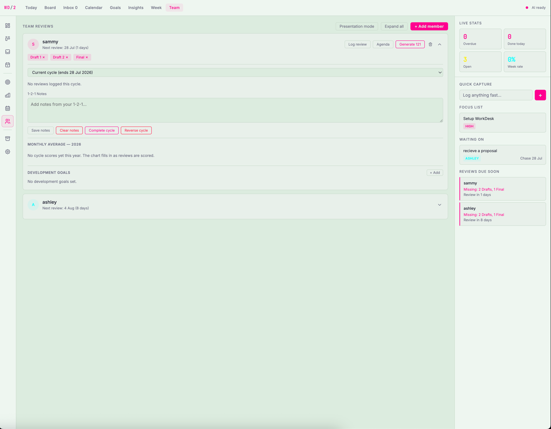Open the Settings gear sidebar icon

click(8, 152)
